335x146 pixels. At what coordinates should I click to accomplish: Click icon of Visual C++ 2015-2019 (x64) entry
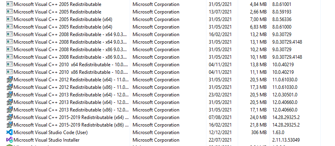point(10,117)
